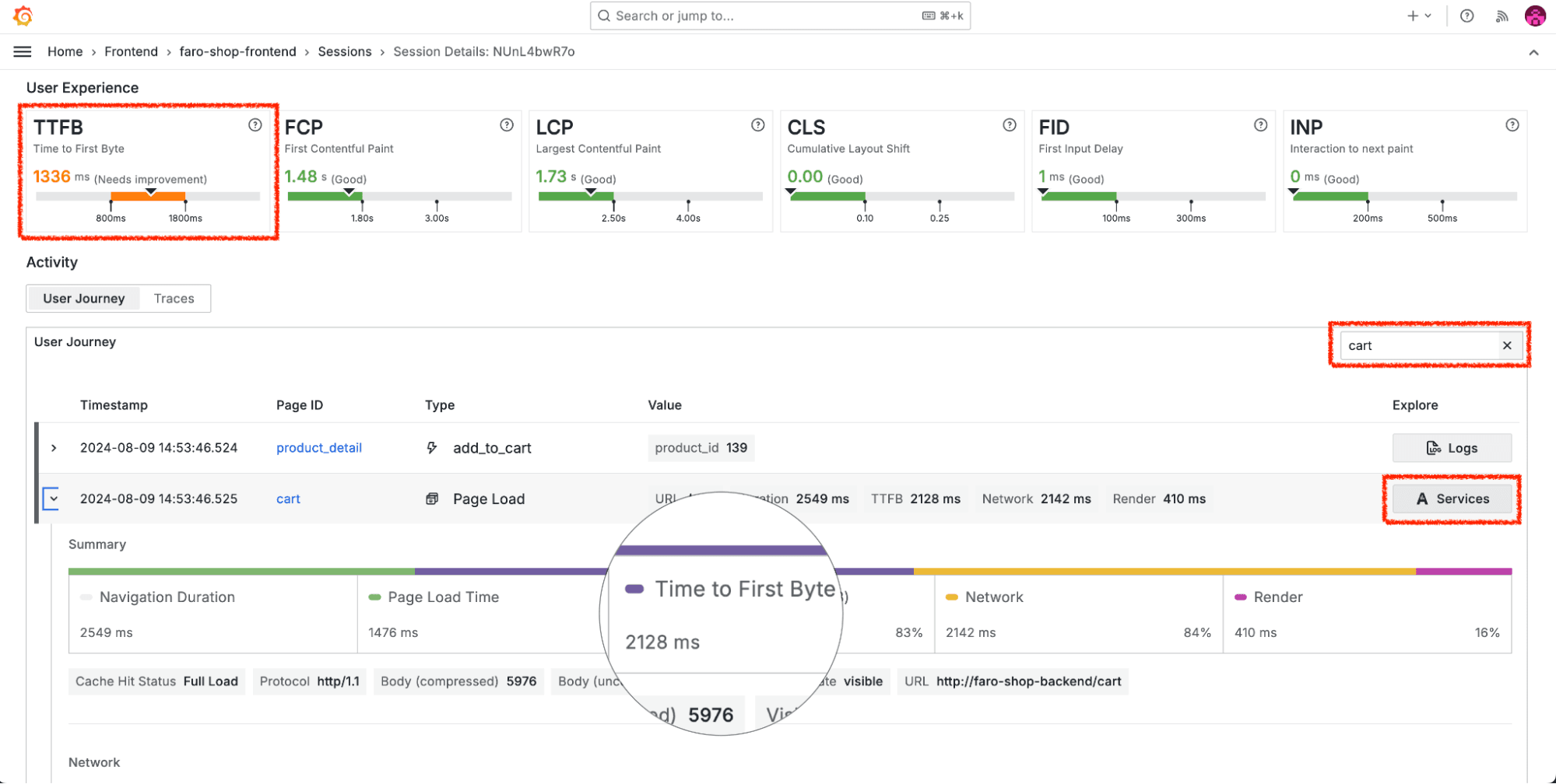This screenshot has width=1556, height=784.
Task: Click the search bar at the top
Action: 778,16
